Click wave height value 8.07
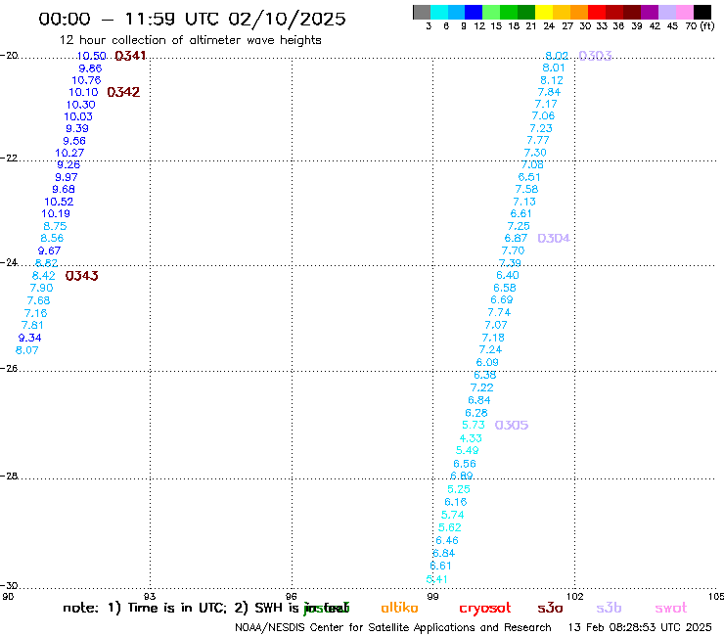The image size is (724, 636). (26, 350)
